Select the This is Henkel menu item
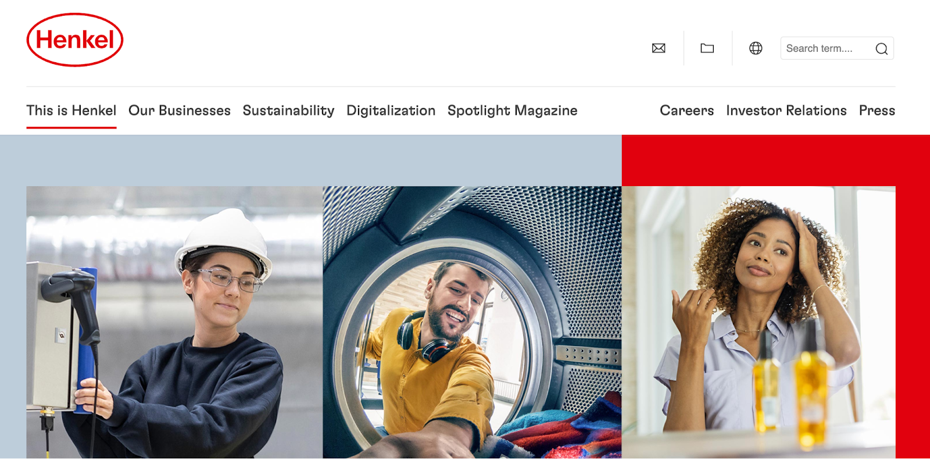The width and height of the screenshot is (930, 460). pos(71,110)
